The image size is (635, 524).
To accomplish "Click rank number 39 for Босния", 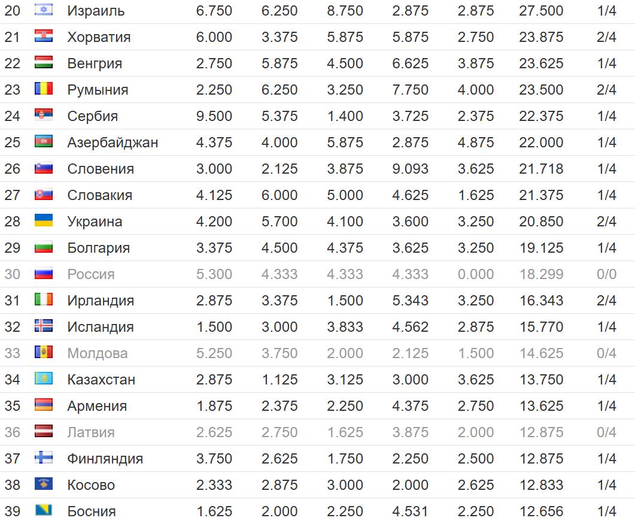I will (13, 511).
